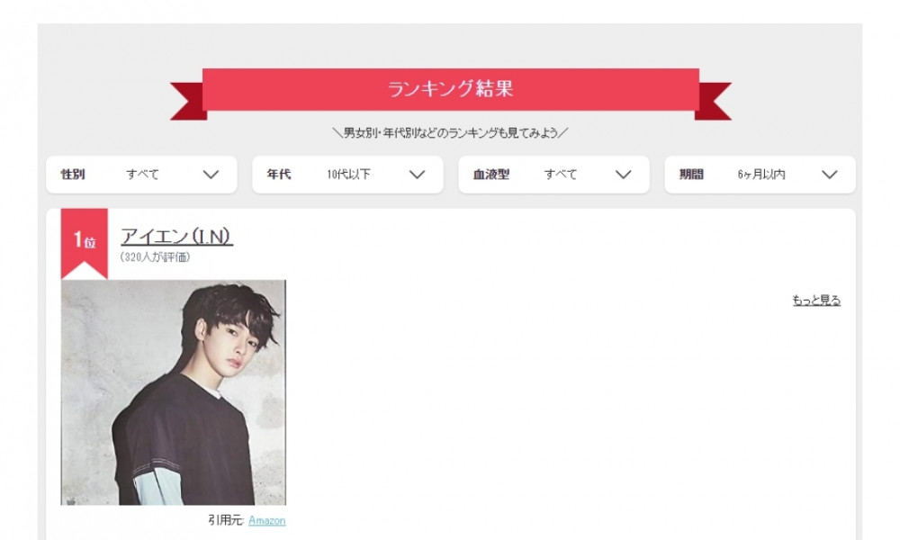Click the chevron arrow in the 性別 box
Screen dimensions: 900x540
(211, 175)
